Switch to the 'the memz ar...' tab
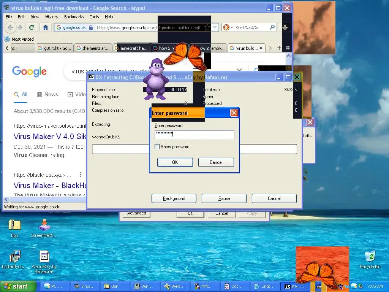This screenshot has width=389, height=292. click(93, 48)
